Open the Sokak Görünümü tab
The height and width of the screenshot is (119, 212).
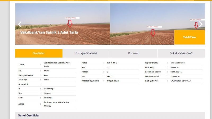[x=181, y=53]
